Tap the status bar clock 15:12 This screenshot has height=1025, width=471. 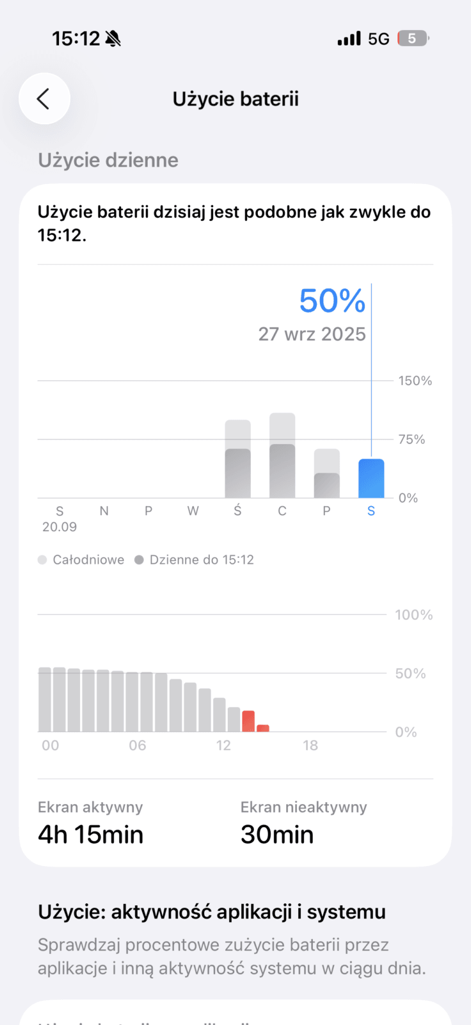76,39
